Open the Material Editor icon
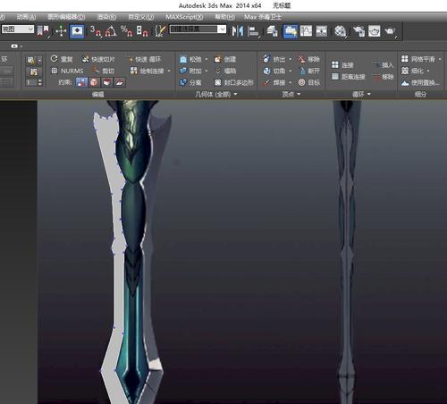The width and height of the screenshot is (447, 404). point(340,31)
